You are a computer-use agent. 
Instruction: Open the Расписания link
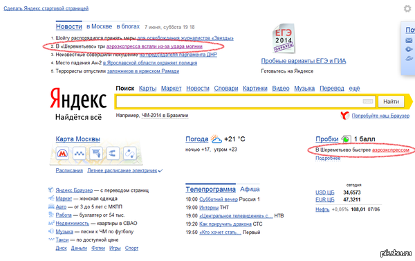pyautogui.click(x=69, y=170)
